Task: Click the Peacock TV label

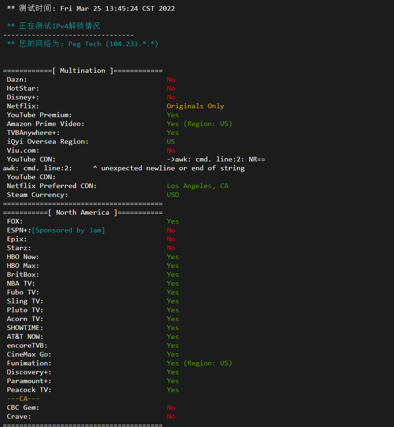Action: pyautogui.click(x=29, y=390)
